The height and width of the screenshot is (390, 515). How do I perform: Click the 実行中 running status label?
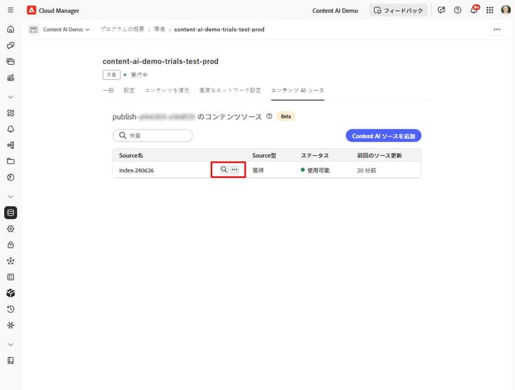tap(139, 75)
